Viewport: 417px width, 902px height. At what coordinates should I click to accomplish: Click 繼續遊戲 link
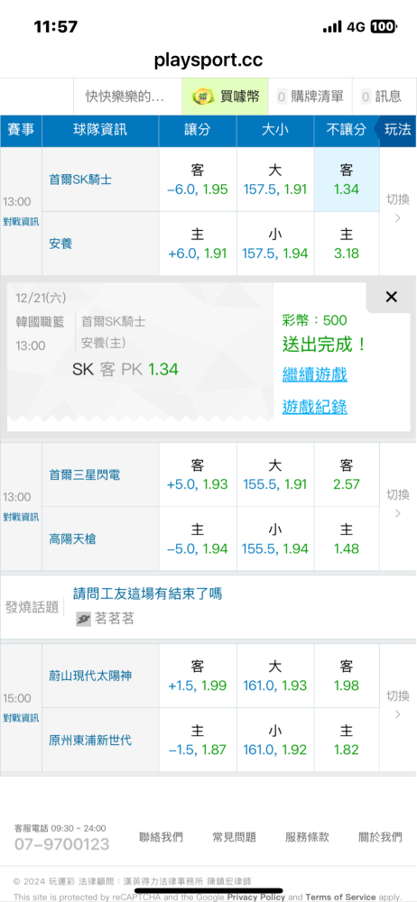[314, 375]
